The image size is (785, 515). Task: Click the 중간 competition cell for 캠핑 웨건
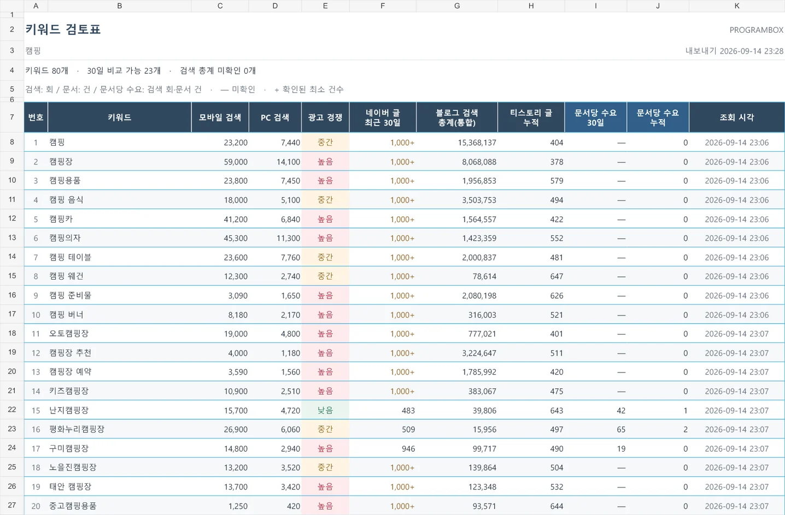(x=325, y=276)
